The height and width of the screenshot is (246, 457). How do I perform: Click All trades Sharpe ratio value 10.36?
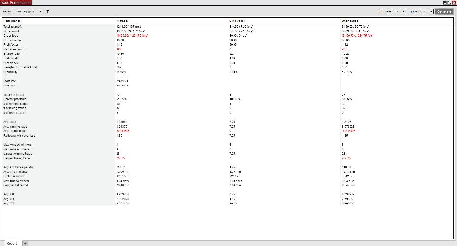120,53
